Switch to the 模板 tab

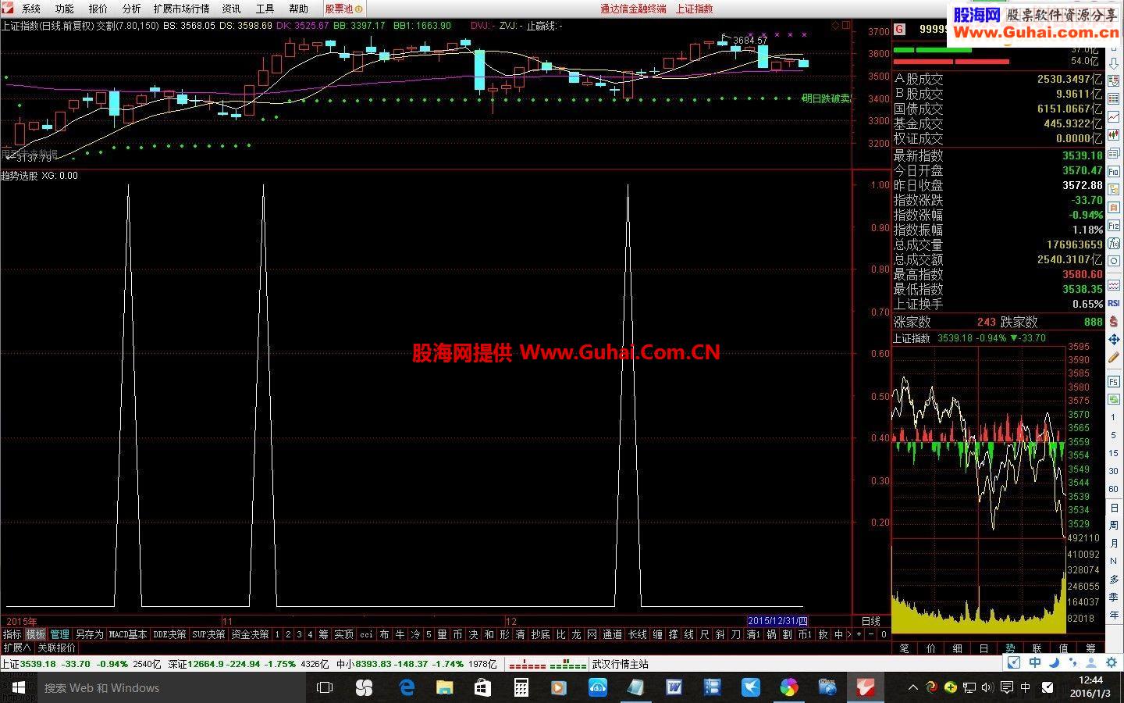[36, 634]
